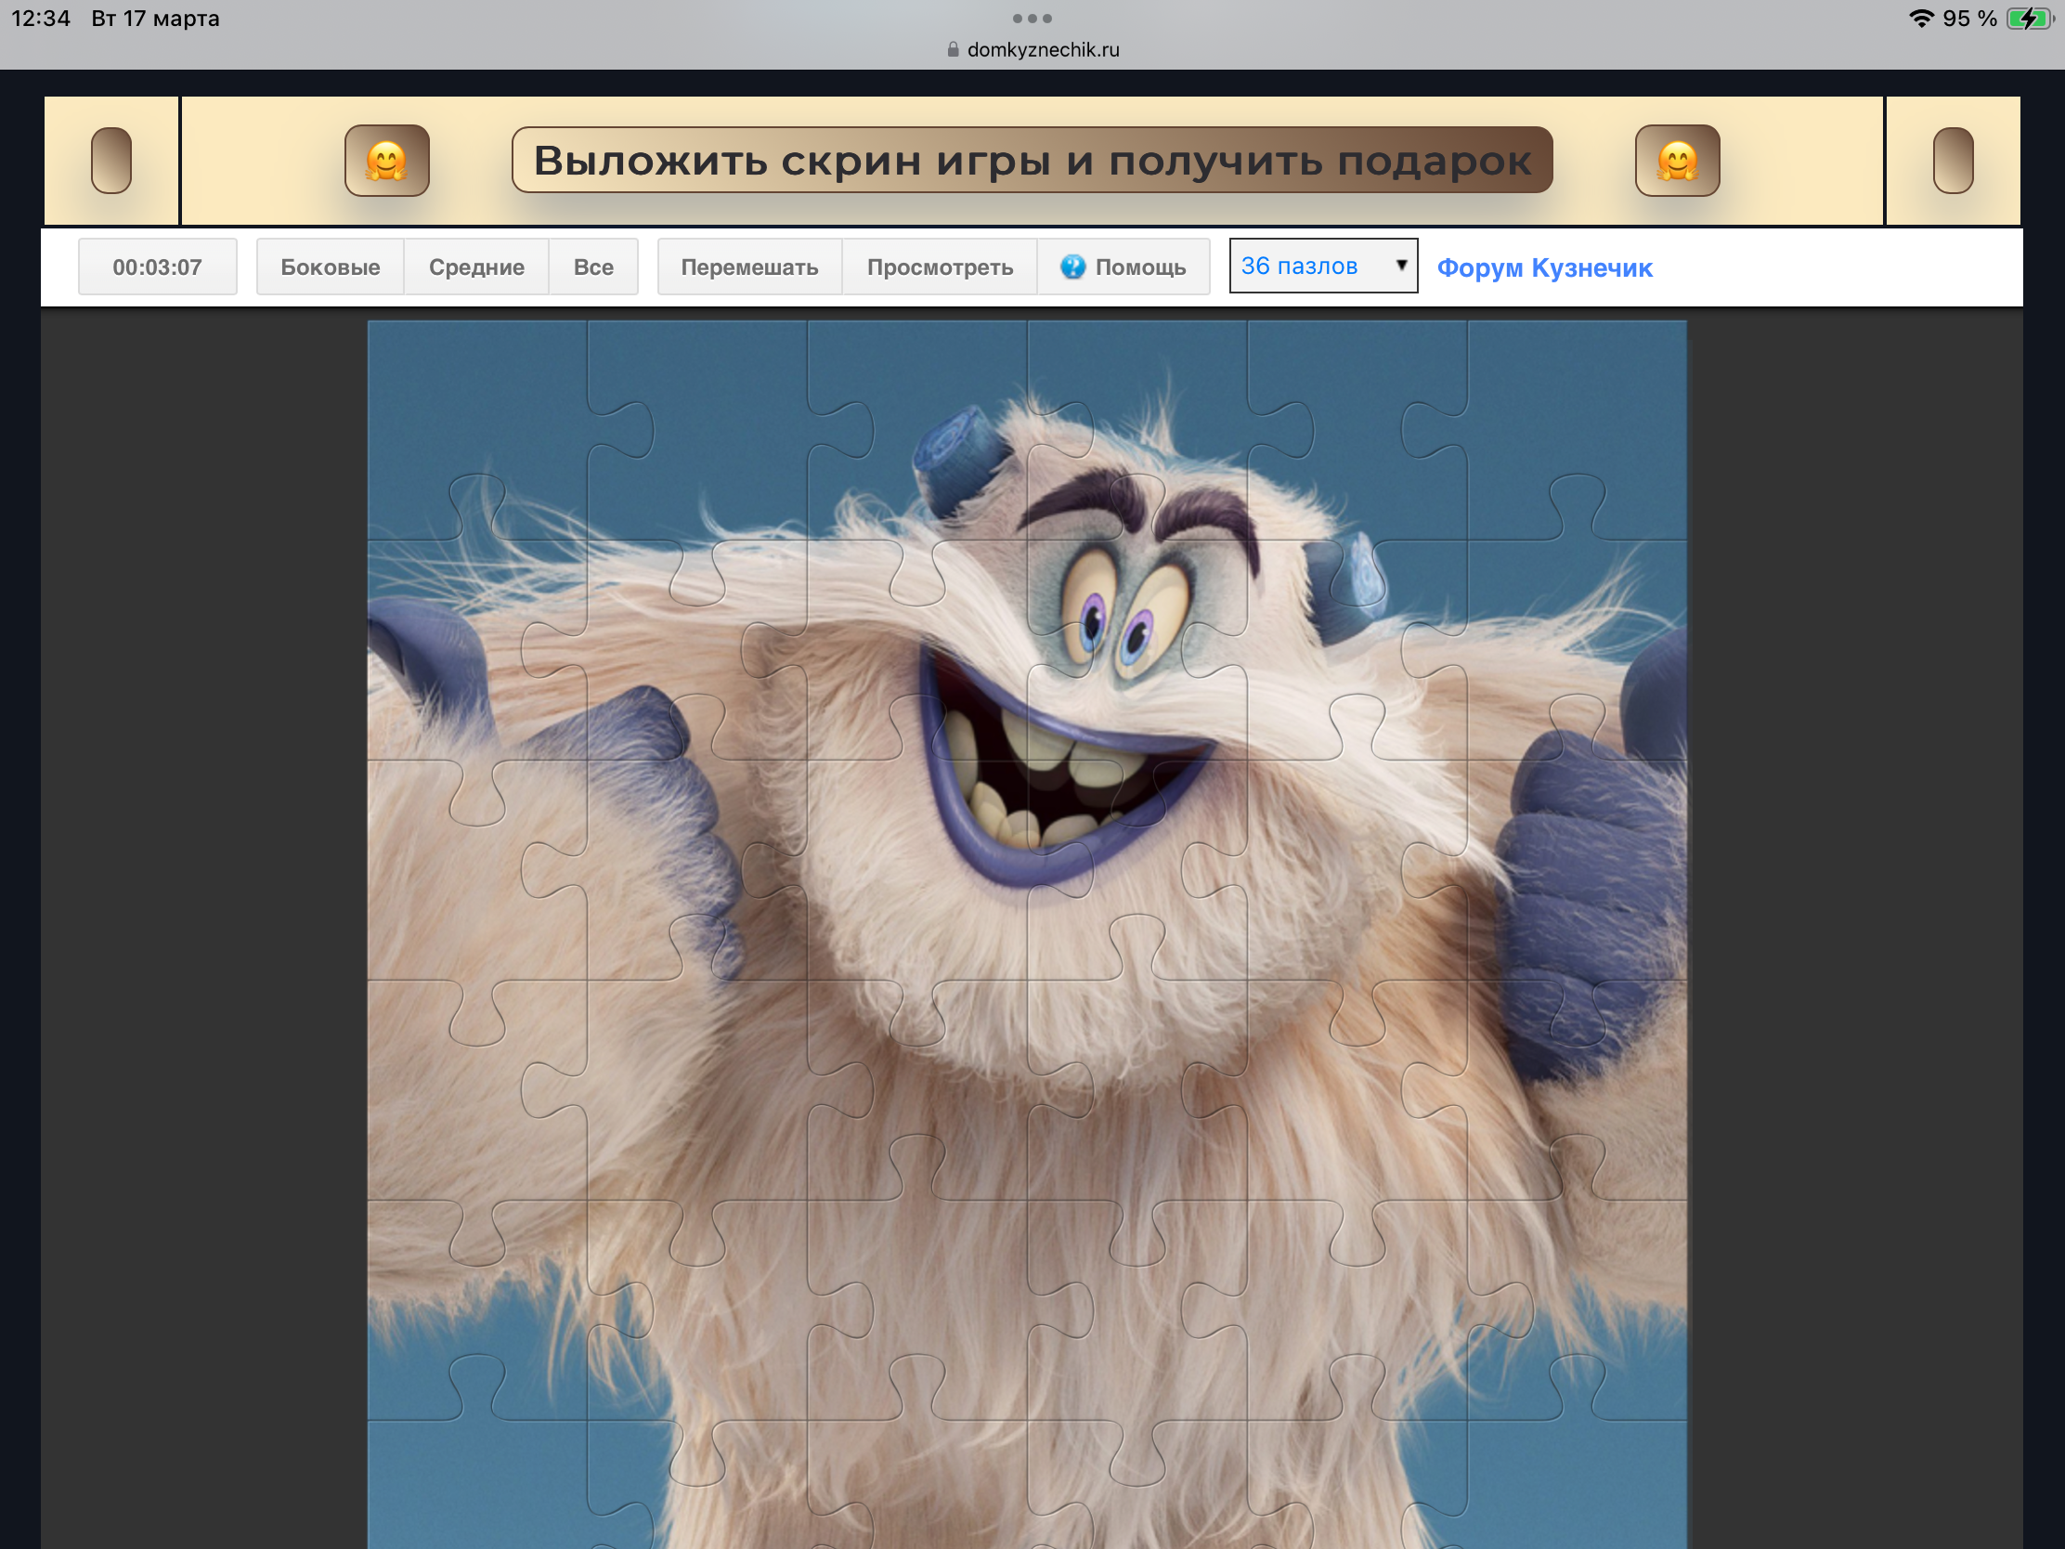Click the far-left rounded banner button
The width and height of the screenshot is (2065, 1549).
pyautogui.click(x=111, y=161)
